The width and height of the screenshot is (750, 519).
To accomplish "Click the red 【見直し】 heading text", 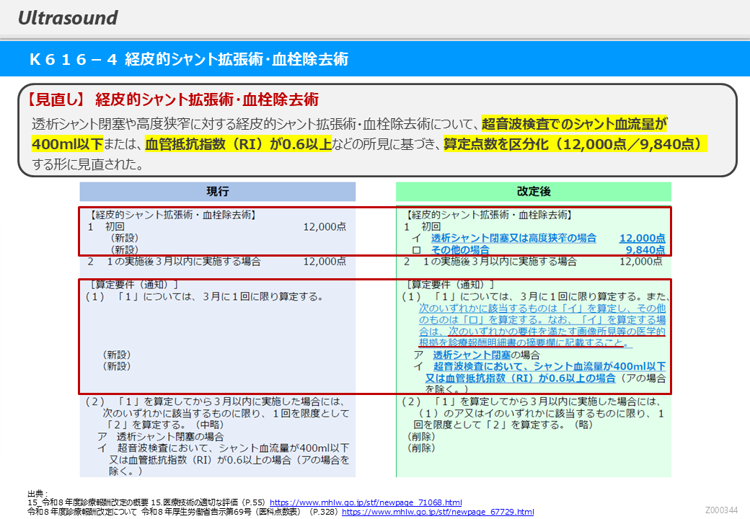I will (56, 99).
